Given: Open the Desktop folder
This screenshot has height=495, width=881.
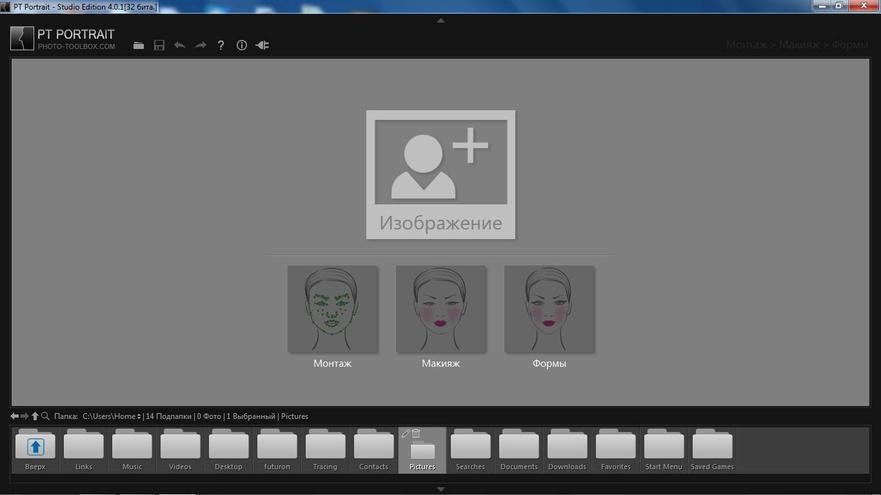Looking at the screenshot, I should point(229,451).
